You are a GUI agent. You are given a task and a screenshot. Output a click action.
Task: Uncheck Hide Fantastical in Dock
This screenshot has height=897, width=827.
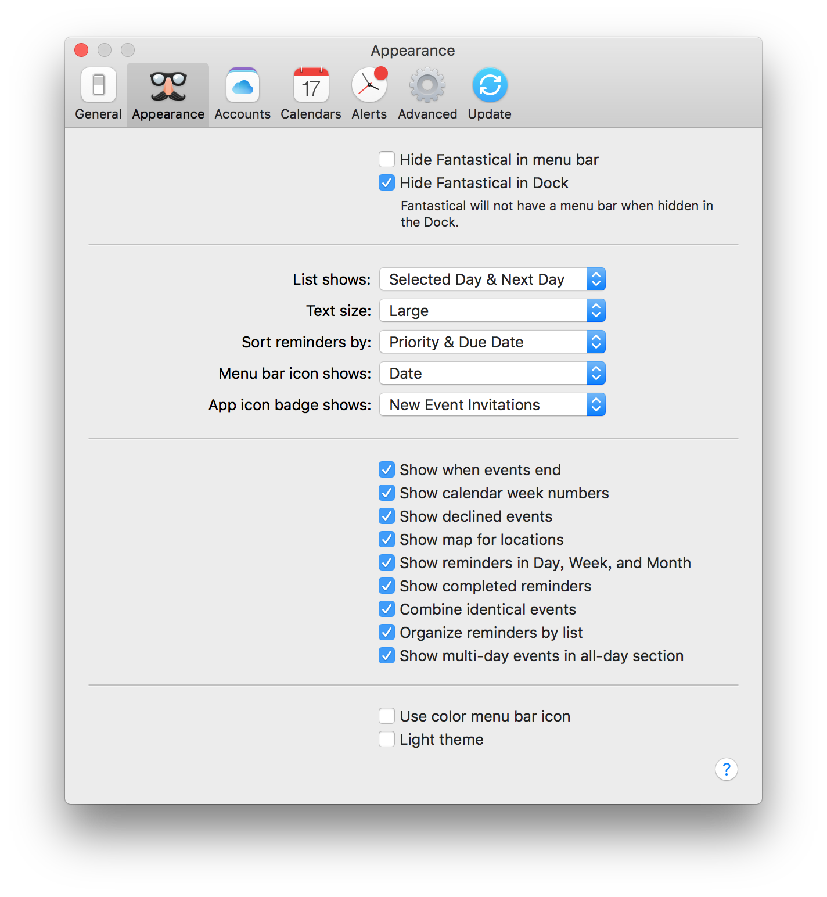click(x=387, y=182)
